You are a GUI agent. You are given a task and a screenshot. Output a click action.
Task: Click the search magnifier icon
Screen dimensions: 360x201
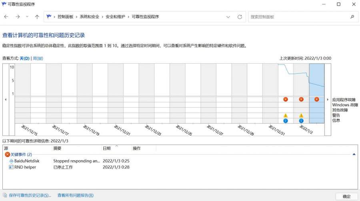coord(352,17)
